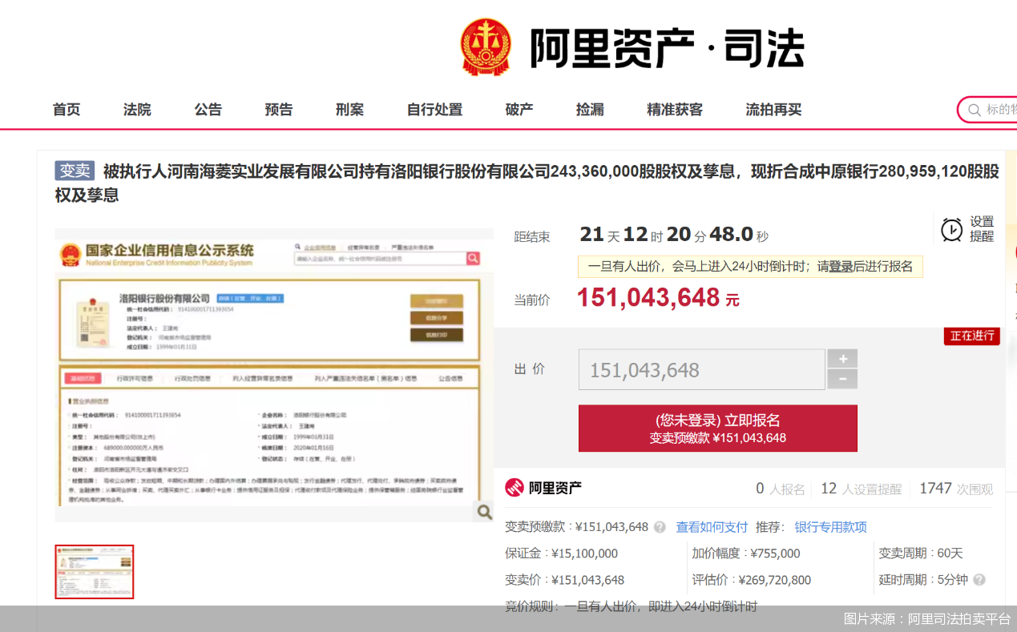Click the 0 人报名 counter
This screenshot has height=632, width=1017.
click(781, 489)
